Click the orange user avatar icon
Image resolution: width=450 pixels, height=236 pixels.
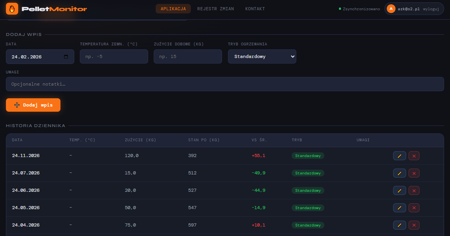[391, 9]
